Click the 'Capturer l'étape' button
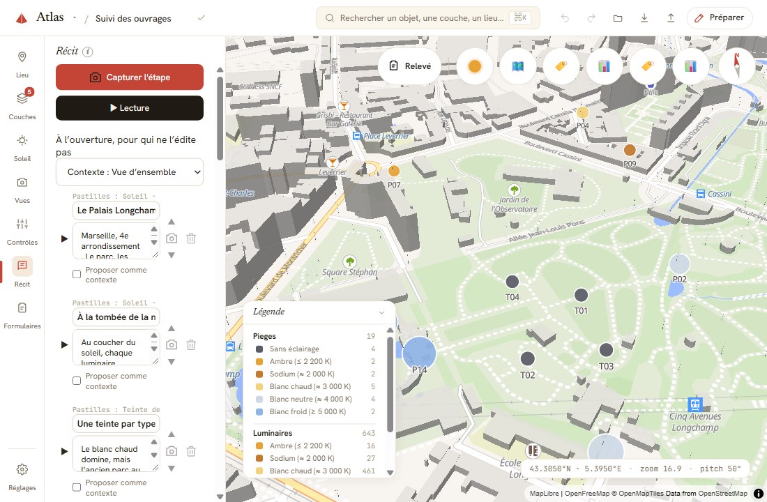This screenshot has width=767, height=502. point(130,77)
